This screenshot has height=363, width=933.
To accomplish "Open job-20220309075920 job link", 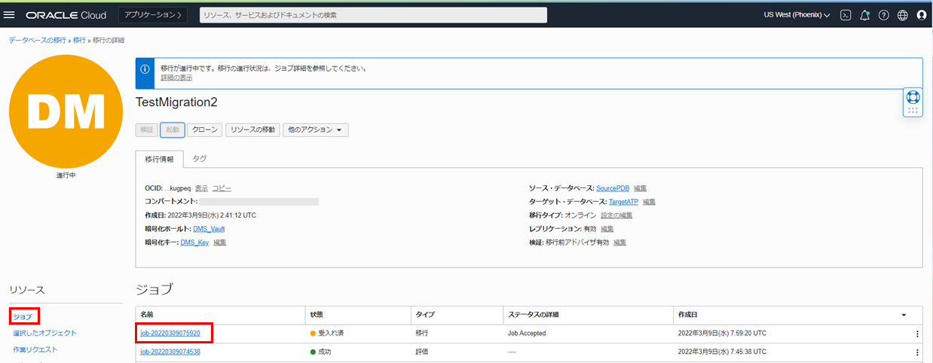I will 170,333.
